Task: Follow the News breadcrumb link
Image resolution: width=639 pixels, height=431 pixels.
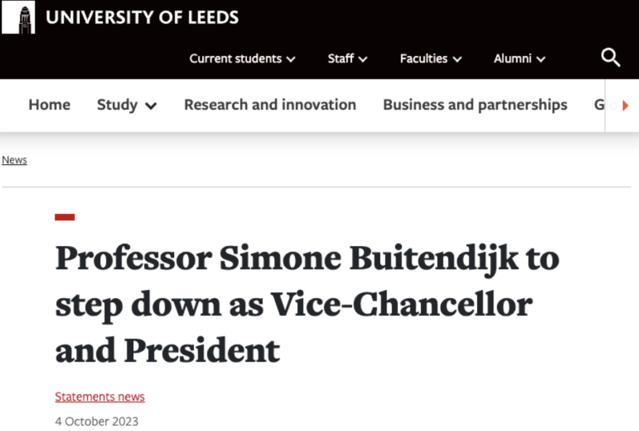Action: 14,160
